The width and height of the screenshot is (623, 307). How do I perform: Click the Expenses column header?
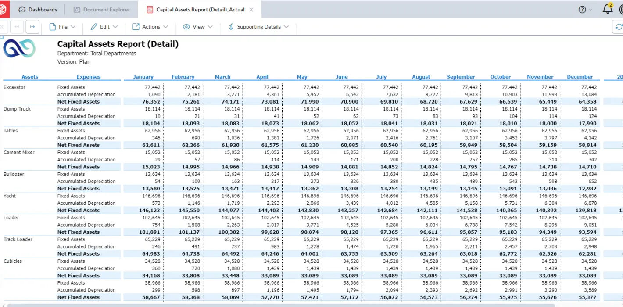[x=89, y=77]
